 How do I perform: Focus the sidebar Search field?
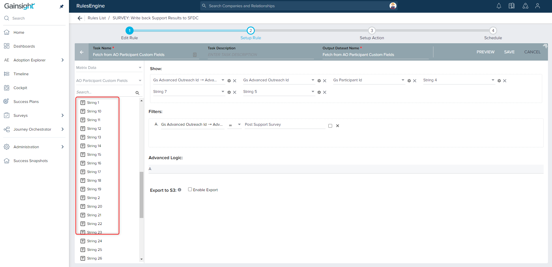(x=34, y=18)
